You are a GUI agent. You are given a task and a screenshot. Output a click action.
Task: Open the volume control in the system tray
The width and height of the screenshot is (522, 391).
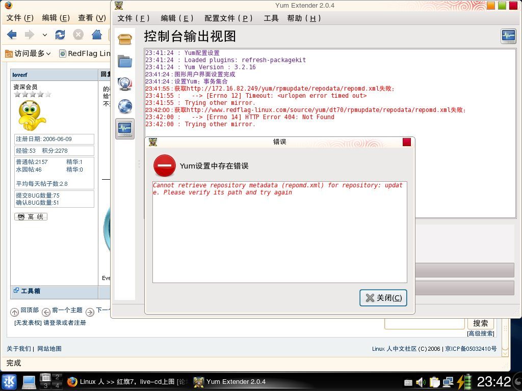pyautogui.click(x=421, y=382)
